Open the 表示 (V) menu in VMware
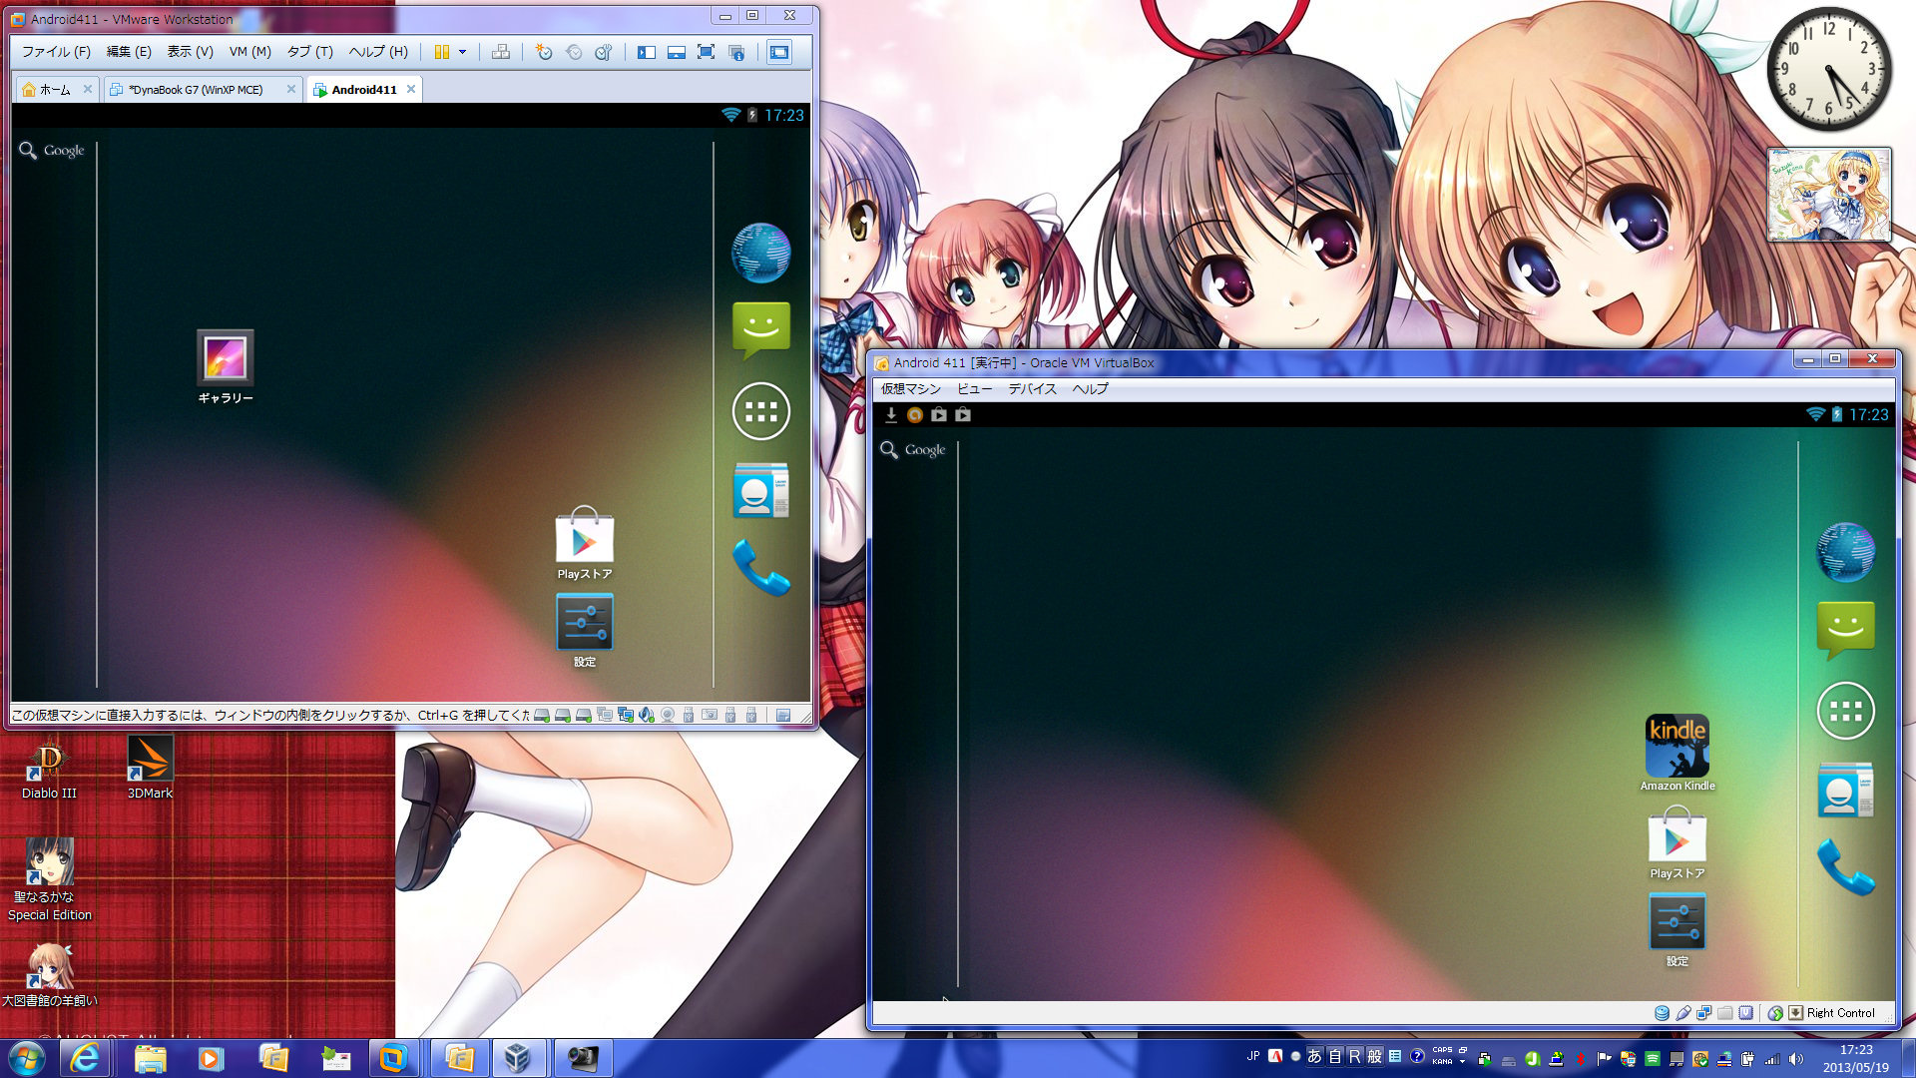This screenshot has width=1916, height=1078. click(x=190, y=52)
